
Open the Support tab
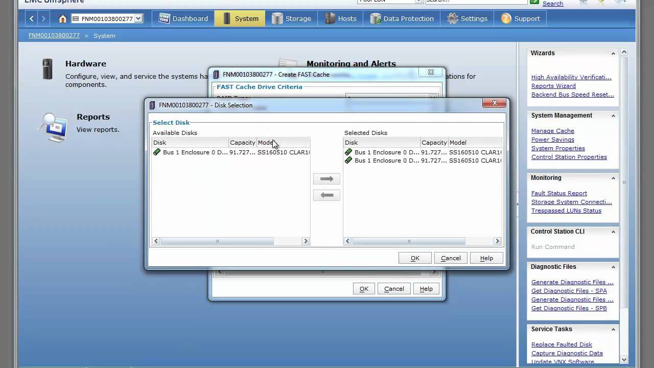coord(520,18)
